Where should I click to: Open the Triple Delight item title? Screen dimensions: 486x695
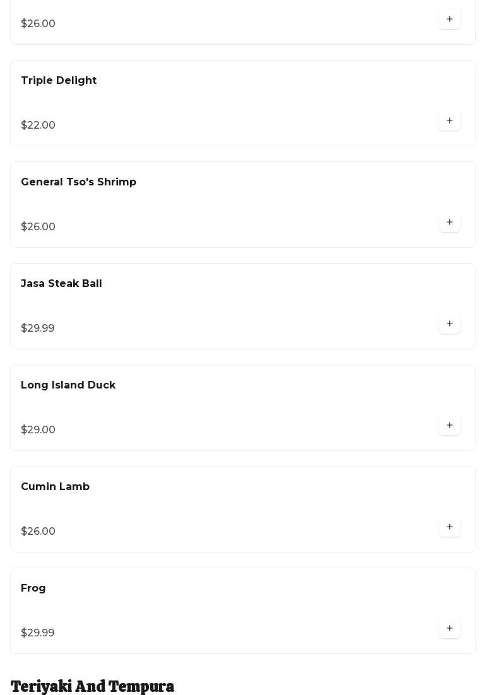click(x=59, y=81)
